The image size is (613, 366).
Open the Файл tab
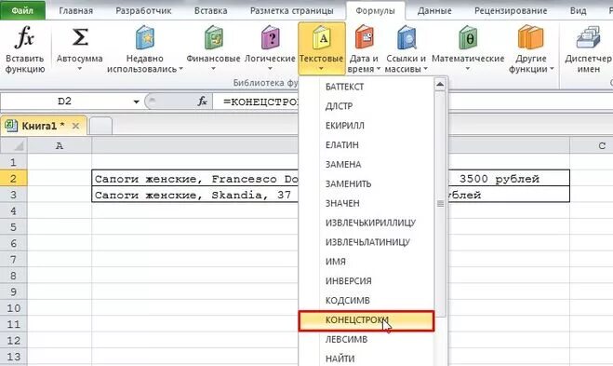coord(22,10)
